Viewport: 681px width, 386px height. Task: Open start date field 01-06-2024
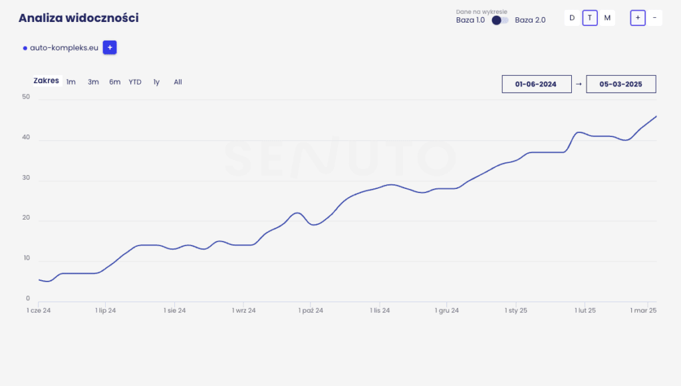pyautogui.click(x=536, y=85)
